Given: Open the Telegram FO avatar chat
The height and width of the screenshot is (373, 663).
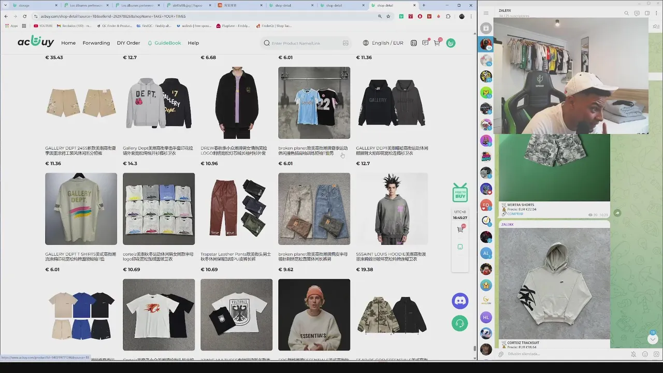Looking at the screenshot, I should click(x=486, y=205).
